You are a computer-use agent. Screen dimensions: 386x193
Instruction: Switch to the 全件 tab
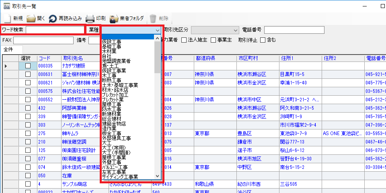click(x=9, y=49)
